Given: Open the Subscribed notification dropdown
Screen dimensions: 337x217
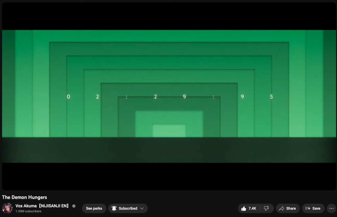Looking at the screenshot, I should point(128,208).
